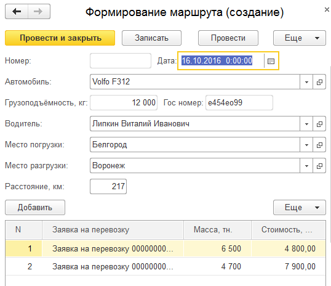The width and height of the screenshot is (331, 286).
Task: Select the second Заявка на перевозку row
Action: (x=165, y=266)
